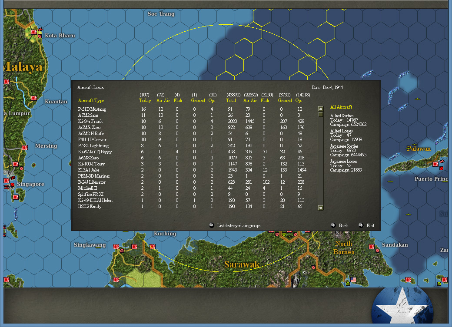Sort by Aircraft Type column header
Viewport: 452px width, 327px height.
[x=91, y=101]
